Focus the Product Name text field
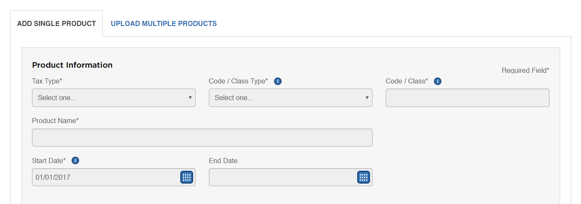The height and width of the screenshot is (204, 581). click(x=202, y=138)
